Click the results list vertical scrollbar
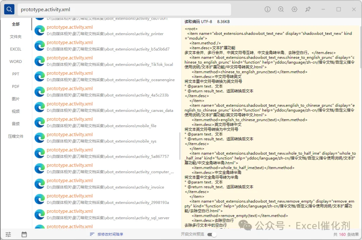362x240 pixels. click(x=180, y=146)
